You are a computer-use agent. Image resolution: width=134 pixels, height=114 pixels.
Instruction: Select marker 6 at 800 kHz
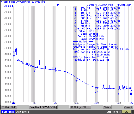(95, 89)
